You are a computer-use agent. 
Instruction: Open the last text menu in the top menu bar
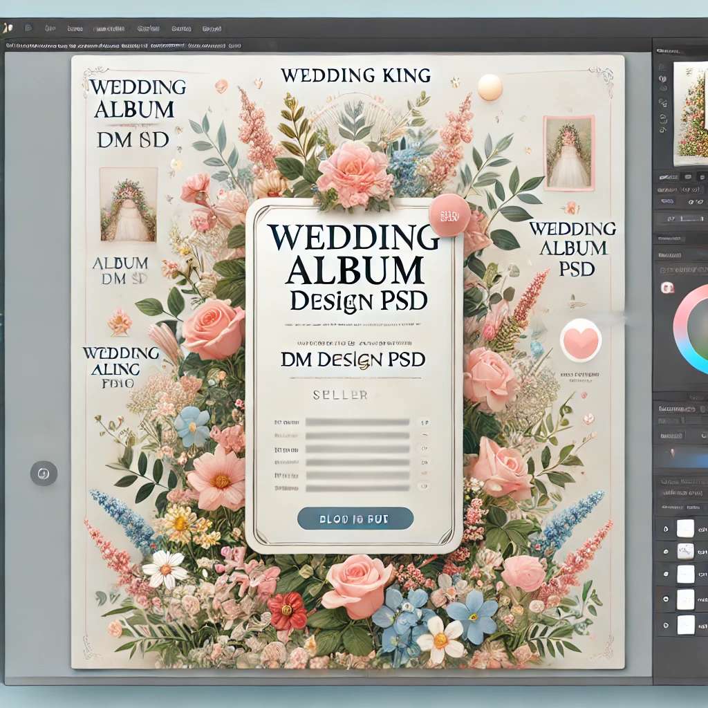pos(212,29)
